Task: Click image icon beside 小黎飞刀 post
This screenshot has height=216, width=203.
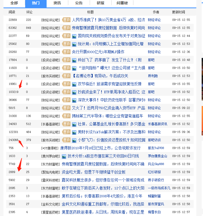Action: (74, 140)
